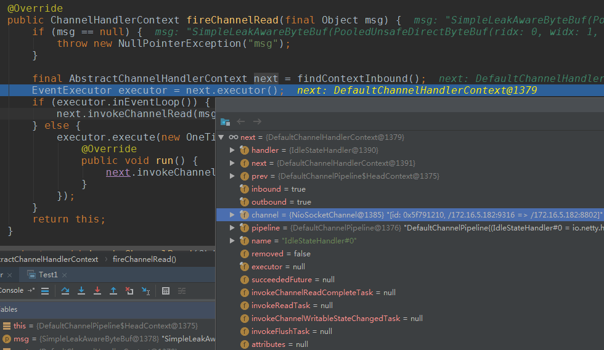Click fireChannelRead() in the breadcrumb bar
Image resolution: width=604 pixels, height=350 pixels.
(144, 259)
